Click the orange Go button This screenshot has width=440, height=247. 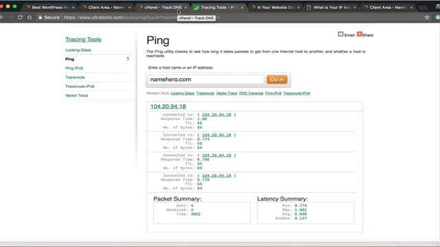(276, 80)
